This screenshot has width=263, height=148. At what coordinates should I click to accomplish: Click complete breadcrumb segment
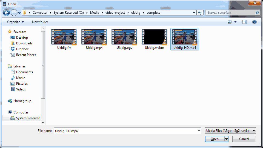tap(153, 13)
